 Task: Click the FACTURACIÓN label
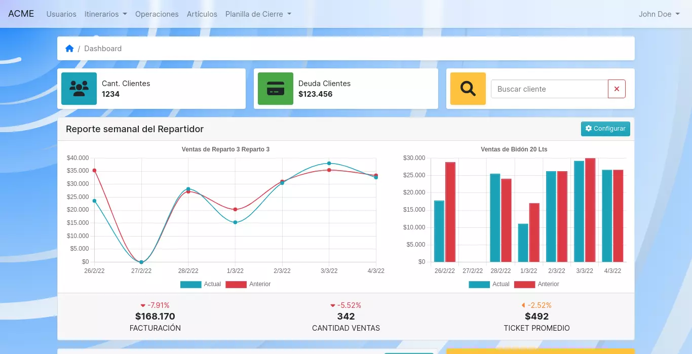coord(155,328)
